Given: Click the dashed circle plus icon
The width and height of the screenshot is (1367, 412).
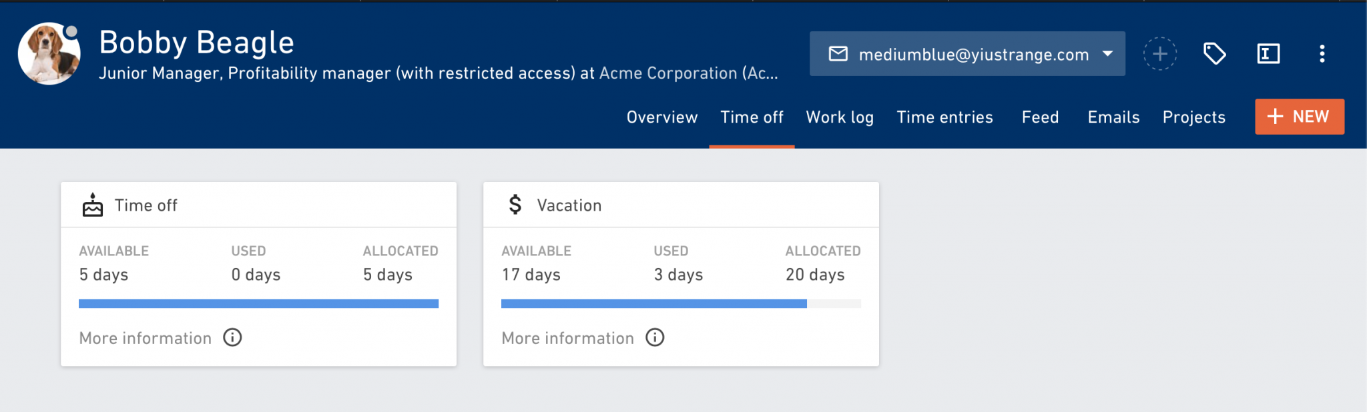Looking at the screenshot, I should click(x=1160, y=54).
